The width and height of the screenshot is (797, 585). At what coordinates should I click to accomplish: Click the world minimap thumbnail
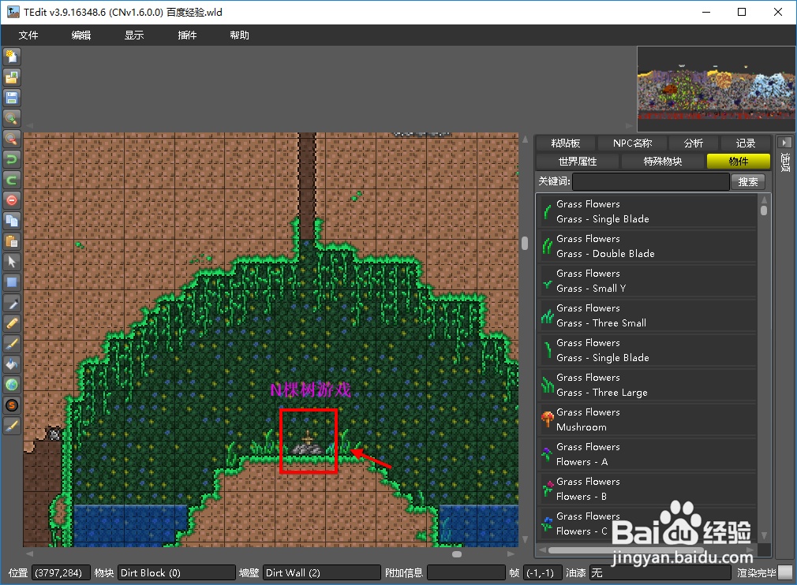coord(717,89)
